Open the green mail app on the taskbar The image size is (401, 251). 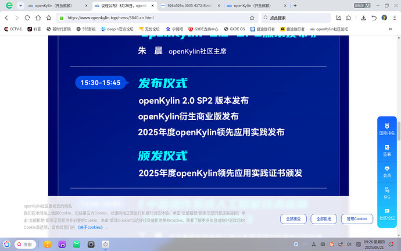pos(77,245)
